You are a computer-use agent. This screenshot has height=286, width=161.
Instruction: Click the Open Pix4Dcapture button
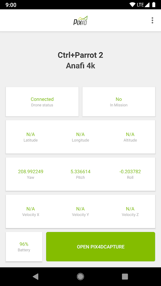click(x=101, y=247)
